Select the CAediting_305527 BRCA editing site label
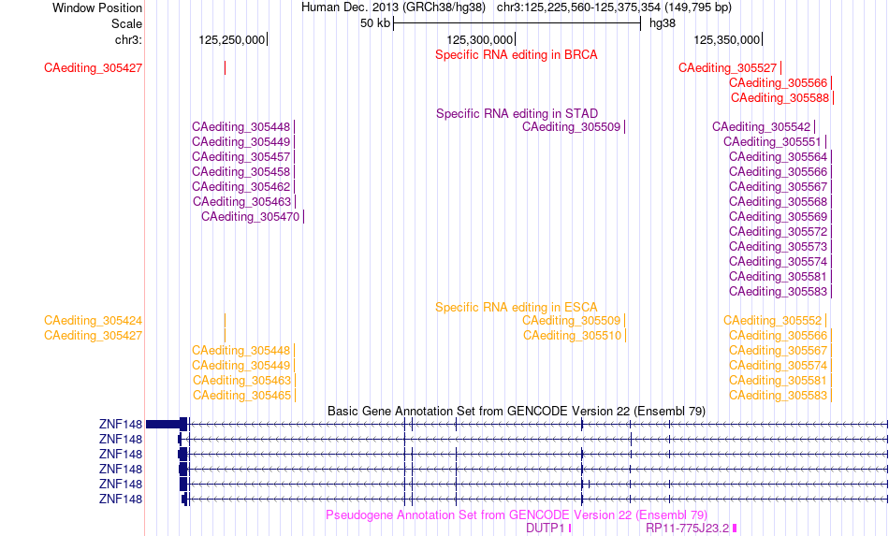The width and height of the screenshot is (889, 536). [x=727, y=68]
